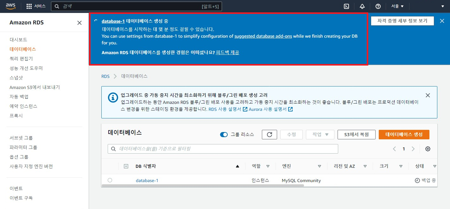Open 예약 인스턴스 page
Screen dimensions: 450x209
[x=23, y=106]
